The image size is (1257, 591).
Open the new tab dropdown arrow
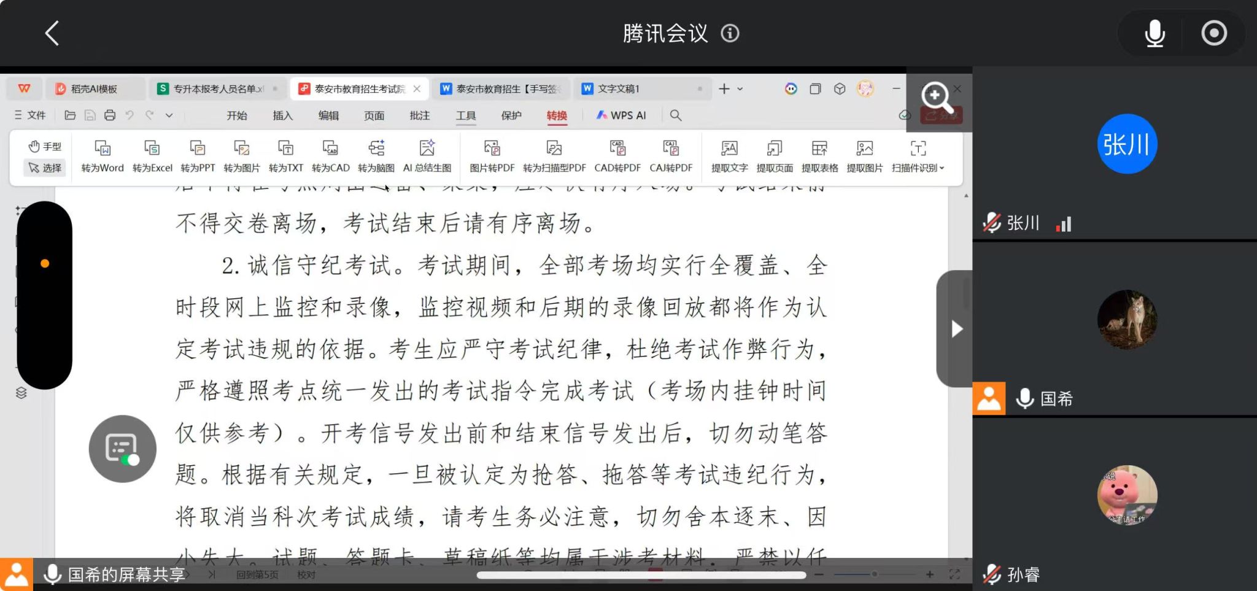(740, 89)
